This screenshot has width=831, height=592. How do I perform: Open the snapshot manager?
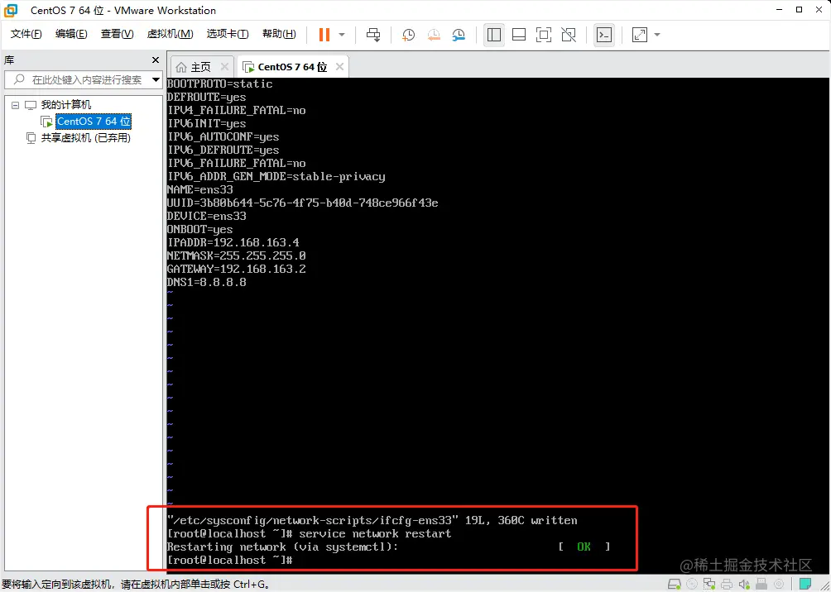459,35
